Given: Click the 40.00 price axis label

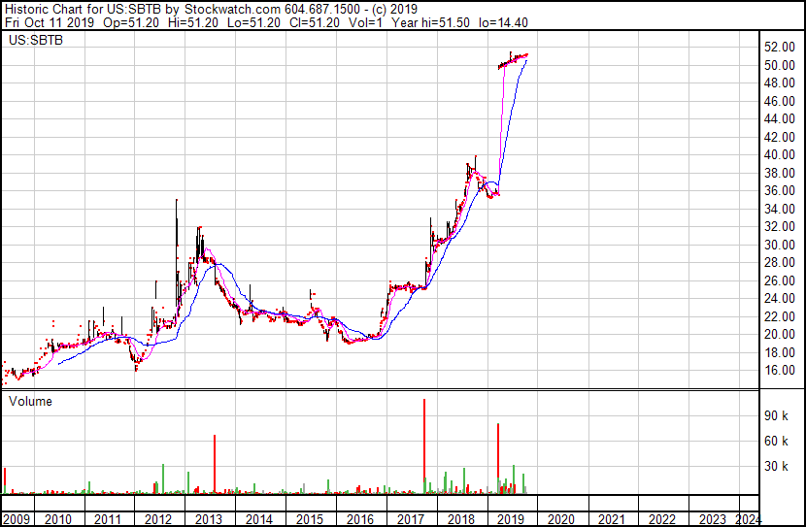Looking at the screenshot, I should (779, 154).
